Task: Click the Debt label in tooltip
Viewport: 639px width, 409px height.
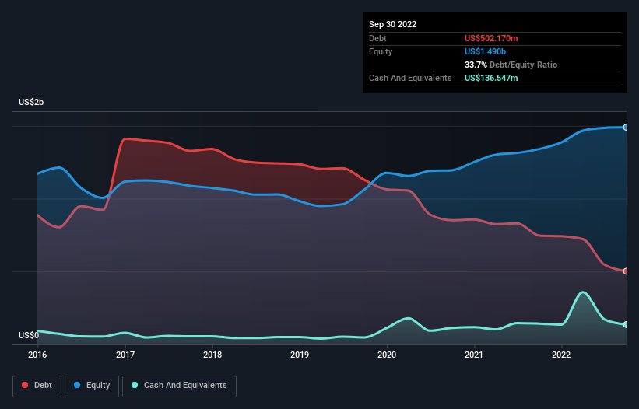Action: pyautogui.click(x=377, y=38)
